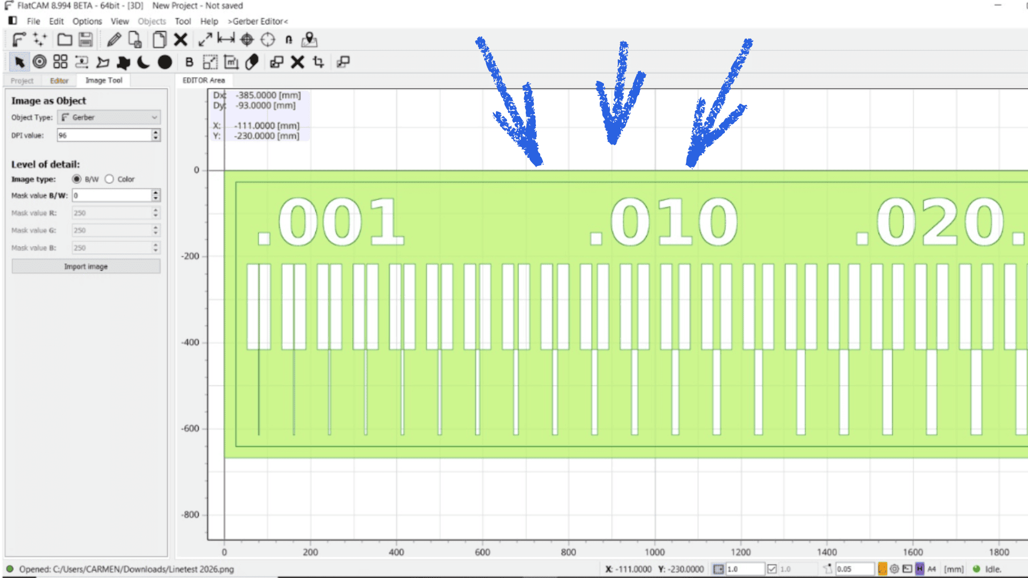This screenshot has width=1028, height=578.
Task: Click the DPI value spinner arrows
Action: [155, 135]
